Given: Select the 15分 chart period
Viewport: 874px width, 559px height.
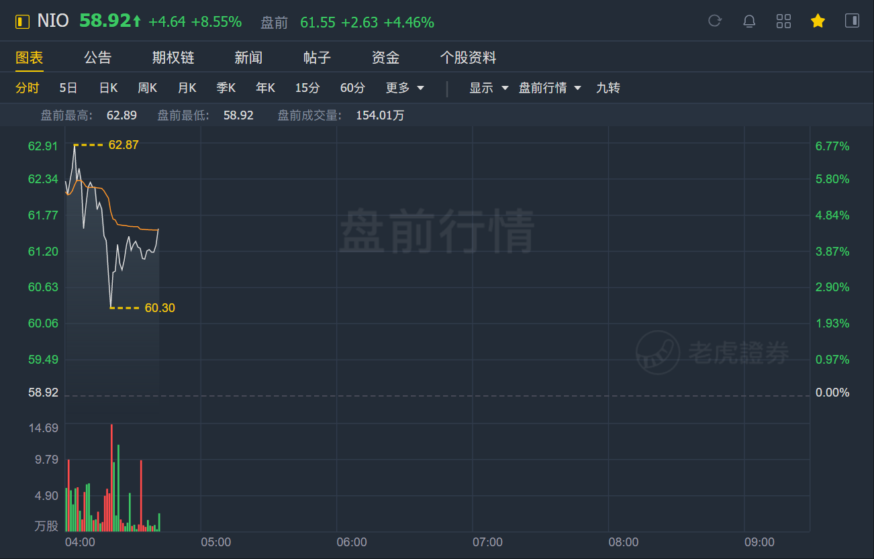Looking at the screenshot, I should tap(307, 88).
